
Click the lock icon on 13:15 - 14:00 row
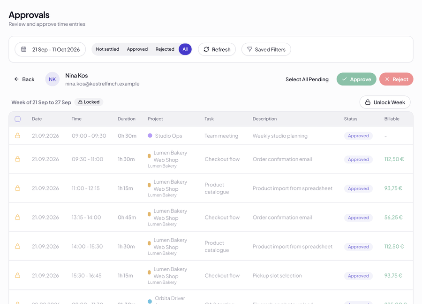tap(17, 217)
